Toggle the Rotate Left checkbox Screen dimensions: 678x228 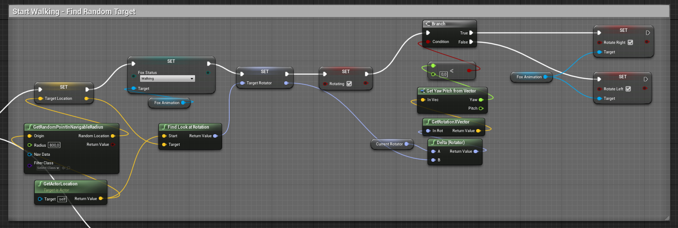[x=628, y=89]
